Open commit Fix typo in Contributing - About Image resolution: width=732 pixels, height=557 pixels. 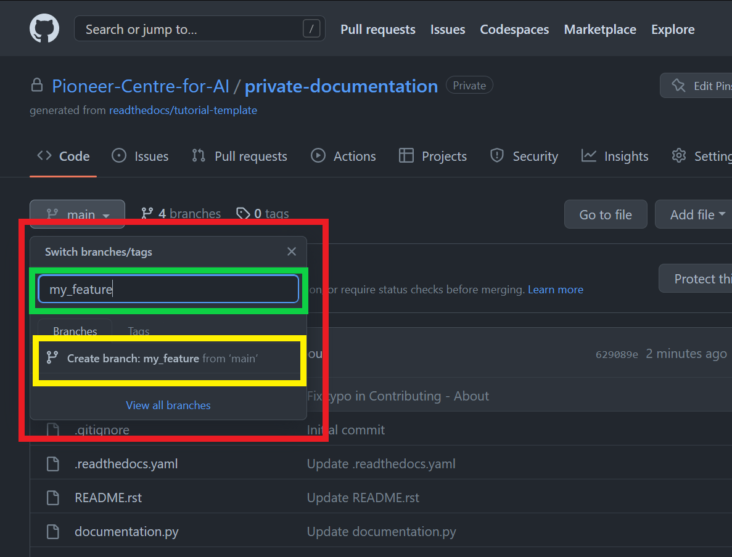pos(398,396)
